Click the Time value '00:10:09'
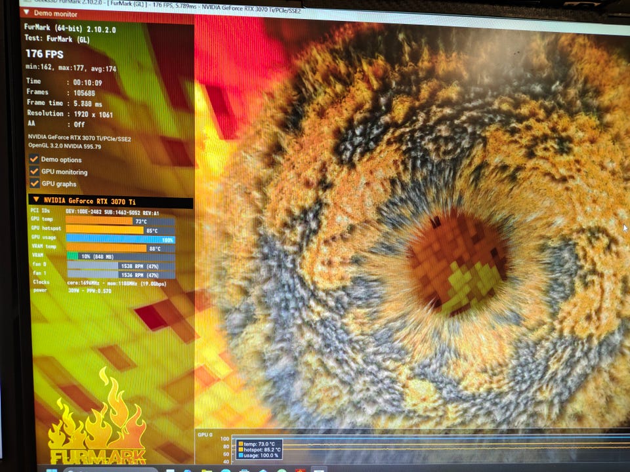This screenshot has width=630, height=472. [87, 83]
